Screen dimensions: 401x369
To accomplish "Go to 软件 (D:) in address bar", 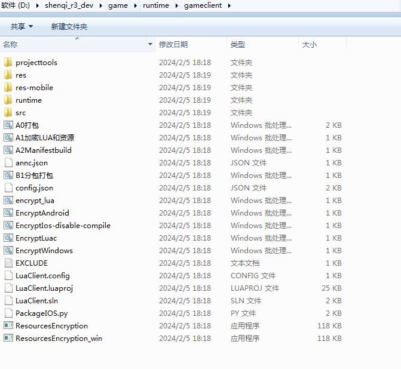I will (16, 5).
